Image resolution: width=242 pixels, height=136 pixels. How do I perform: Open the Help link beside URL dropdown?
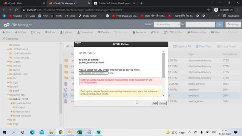pyautogui.click(x=111, y=73)
